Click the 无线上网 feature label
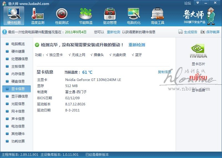Screen dimensions: 222x158 (x=79, y=55)
